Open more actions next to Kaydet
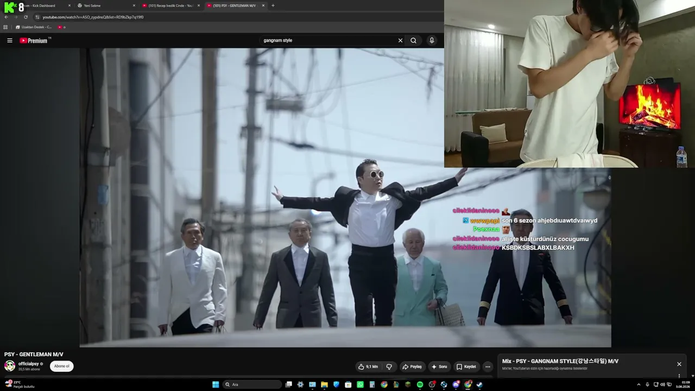This screenshot has width=695, height=391. pyautogui.click(x=488, y=367)
